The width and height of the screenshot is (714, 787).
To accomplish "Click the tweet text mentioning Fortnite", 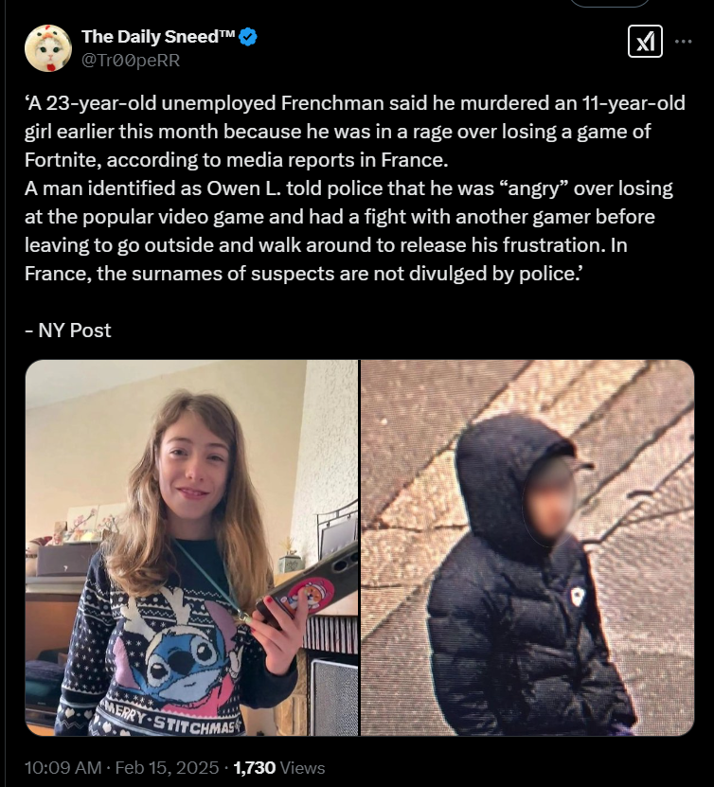I will point(355,131).
